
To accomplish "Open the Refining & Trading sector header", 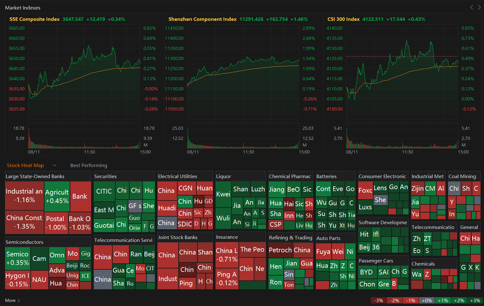I will click(291, 237).
